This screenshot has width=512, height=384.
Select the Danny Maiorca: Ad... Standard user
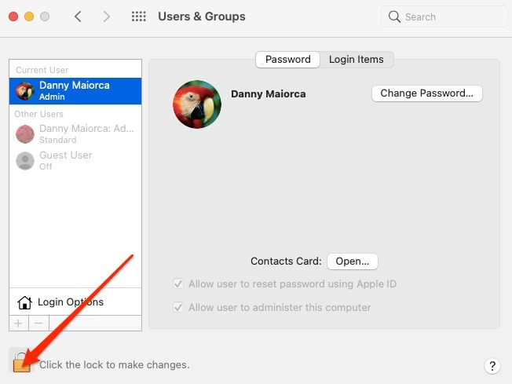pos(75,134)
